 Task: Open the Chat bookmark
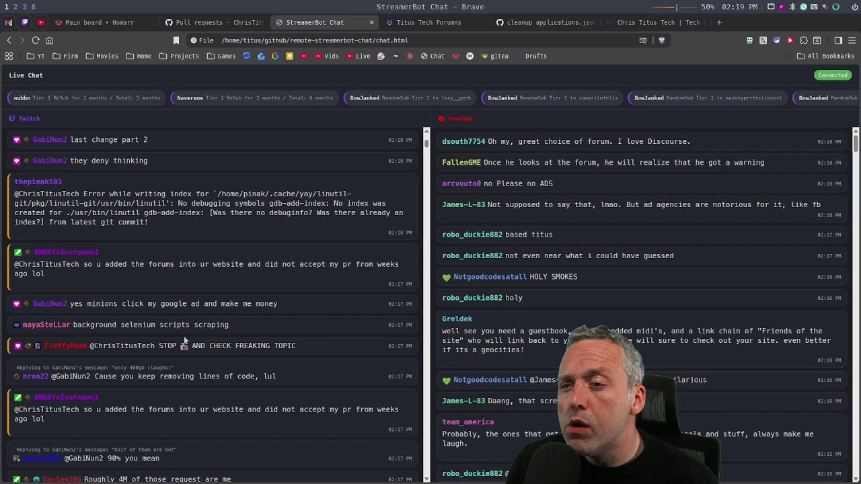tap(433, 56)
